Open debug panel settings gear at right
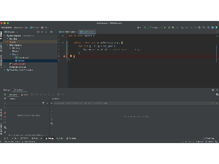 [x=213, y=90]
